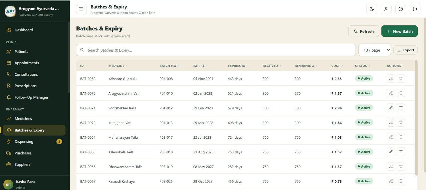Go to Medicines list
The image size is (426, 190).
(34, 119)
